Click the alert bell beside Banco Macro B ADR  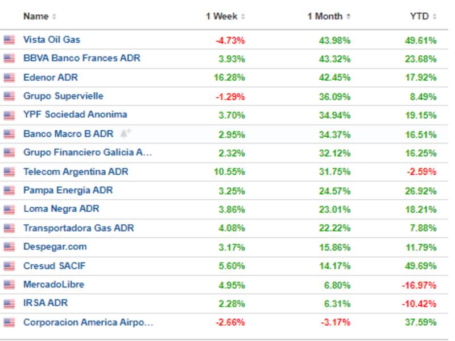(126, 134)
